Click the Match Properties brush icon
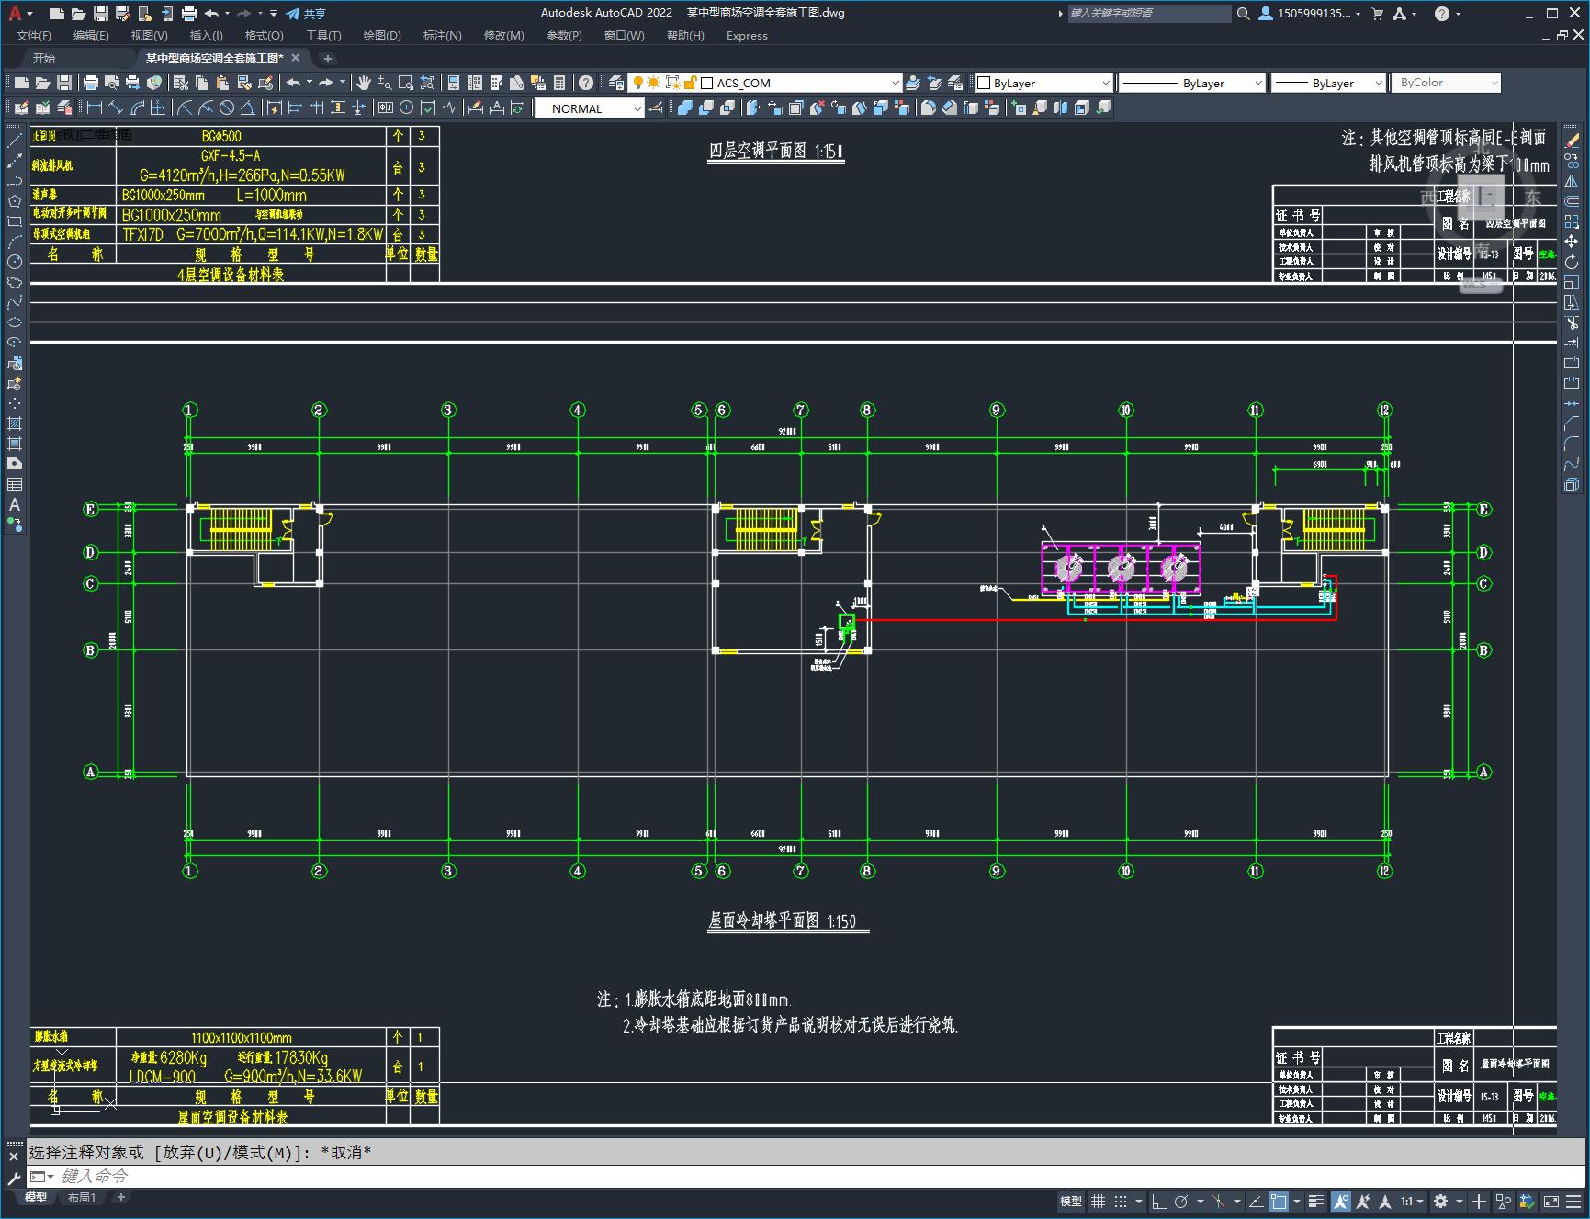This screenshot has width=1590, height=1219. pyautogui.click(x=244, y=83)
